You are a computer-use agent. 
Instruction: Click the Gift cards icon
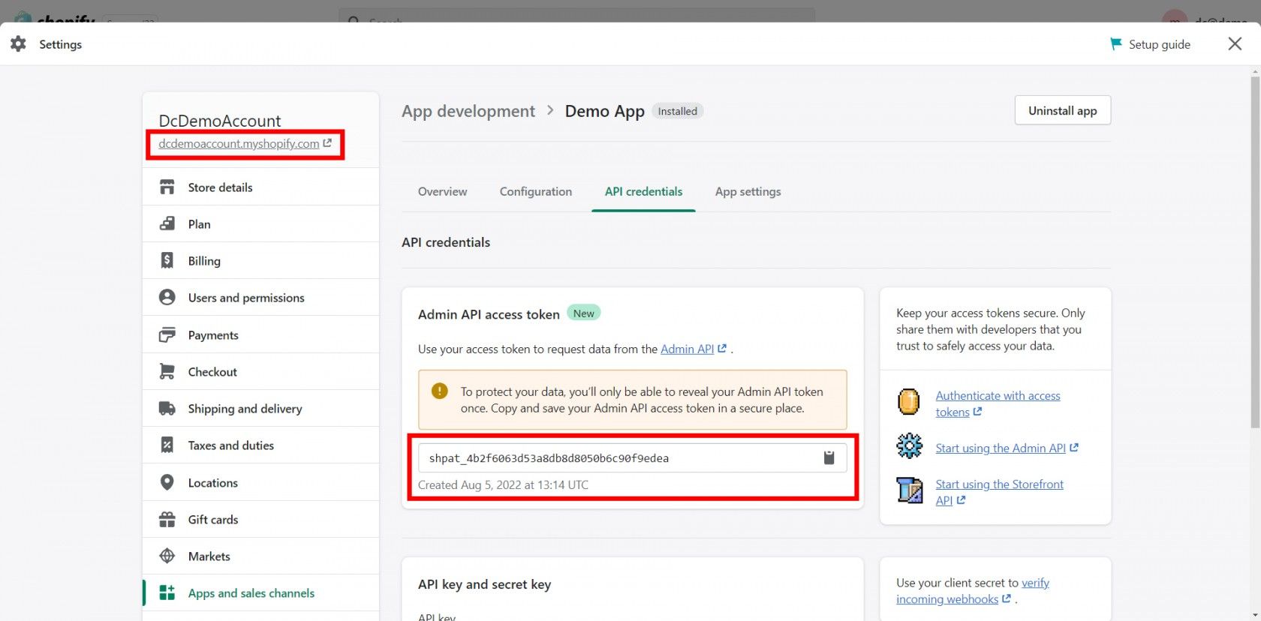(167, 519)
